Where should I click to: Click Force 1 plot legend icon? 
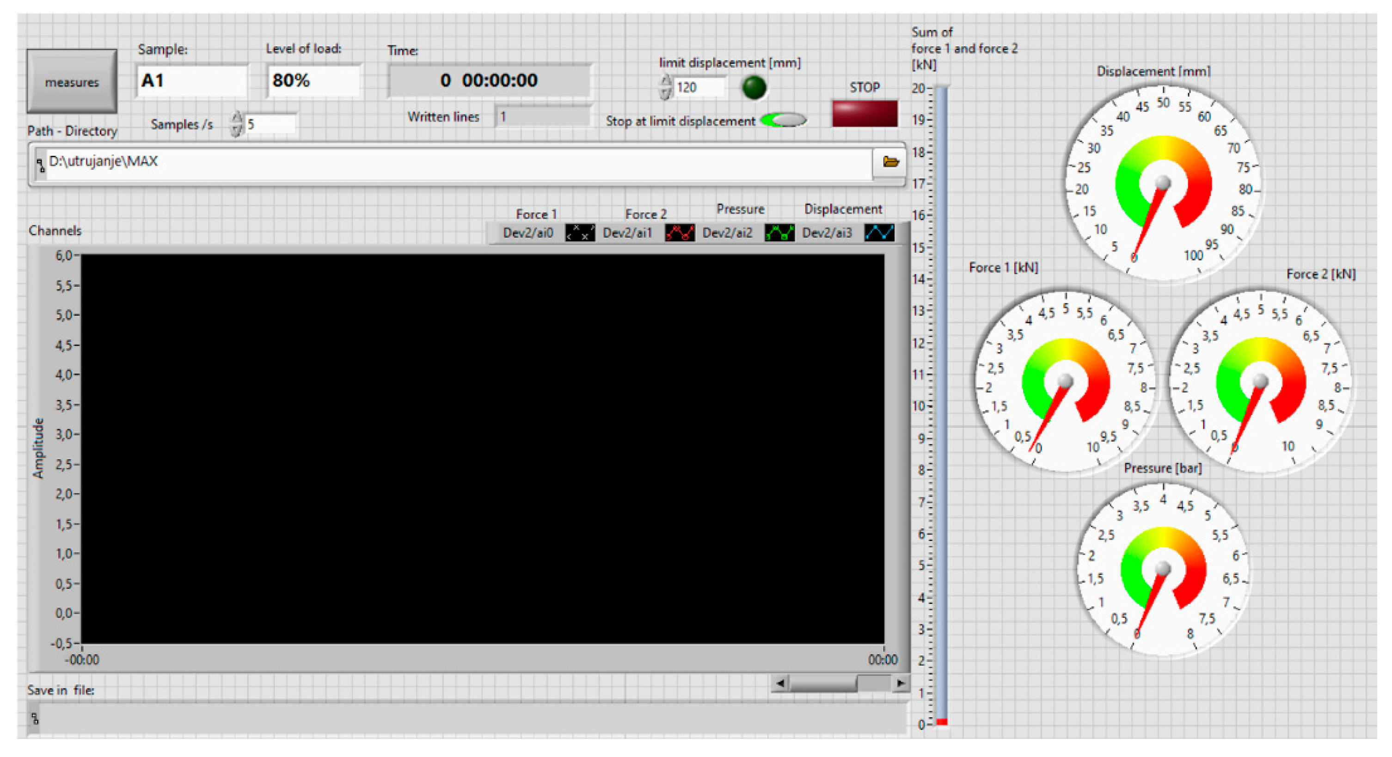(x=579, y=233)
